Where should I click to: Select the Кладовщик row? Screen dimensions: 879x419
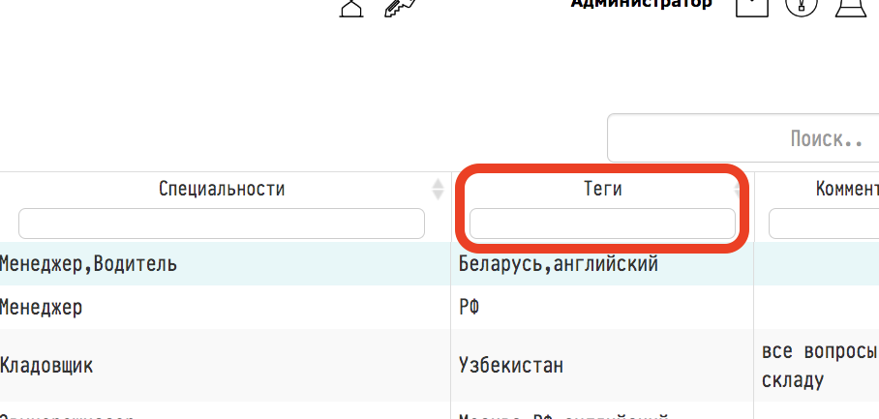tap(439, 366)
